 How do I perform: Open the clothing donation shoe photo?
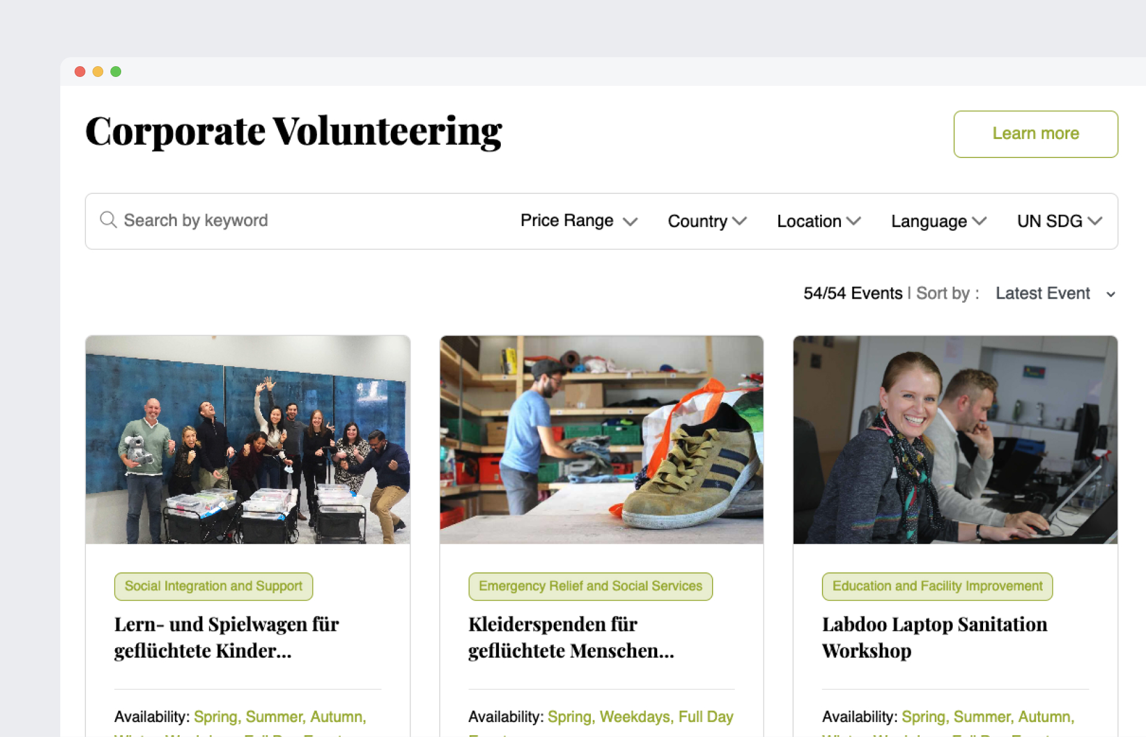point(602,439)
